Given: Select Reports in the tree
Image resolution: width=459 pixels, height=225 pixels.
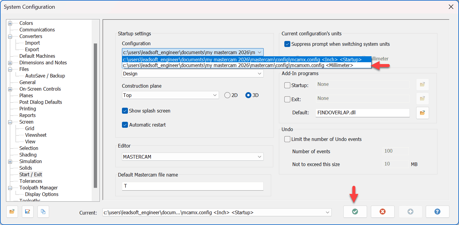Looking at the screenshot, I should [28, 115].
